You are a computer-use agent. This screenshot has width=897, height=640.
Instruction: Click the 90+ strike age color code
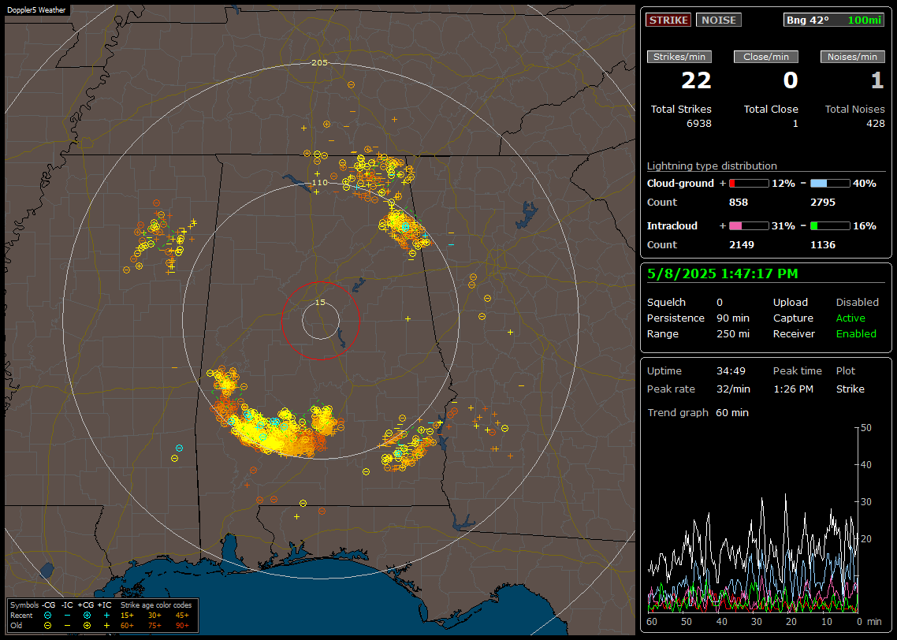coord(182,626)
